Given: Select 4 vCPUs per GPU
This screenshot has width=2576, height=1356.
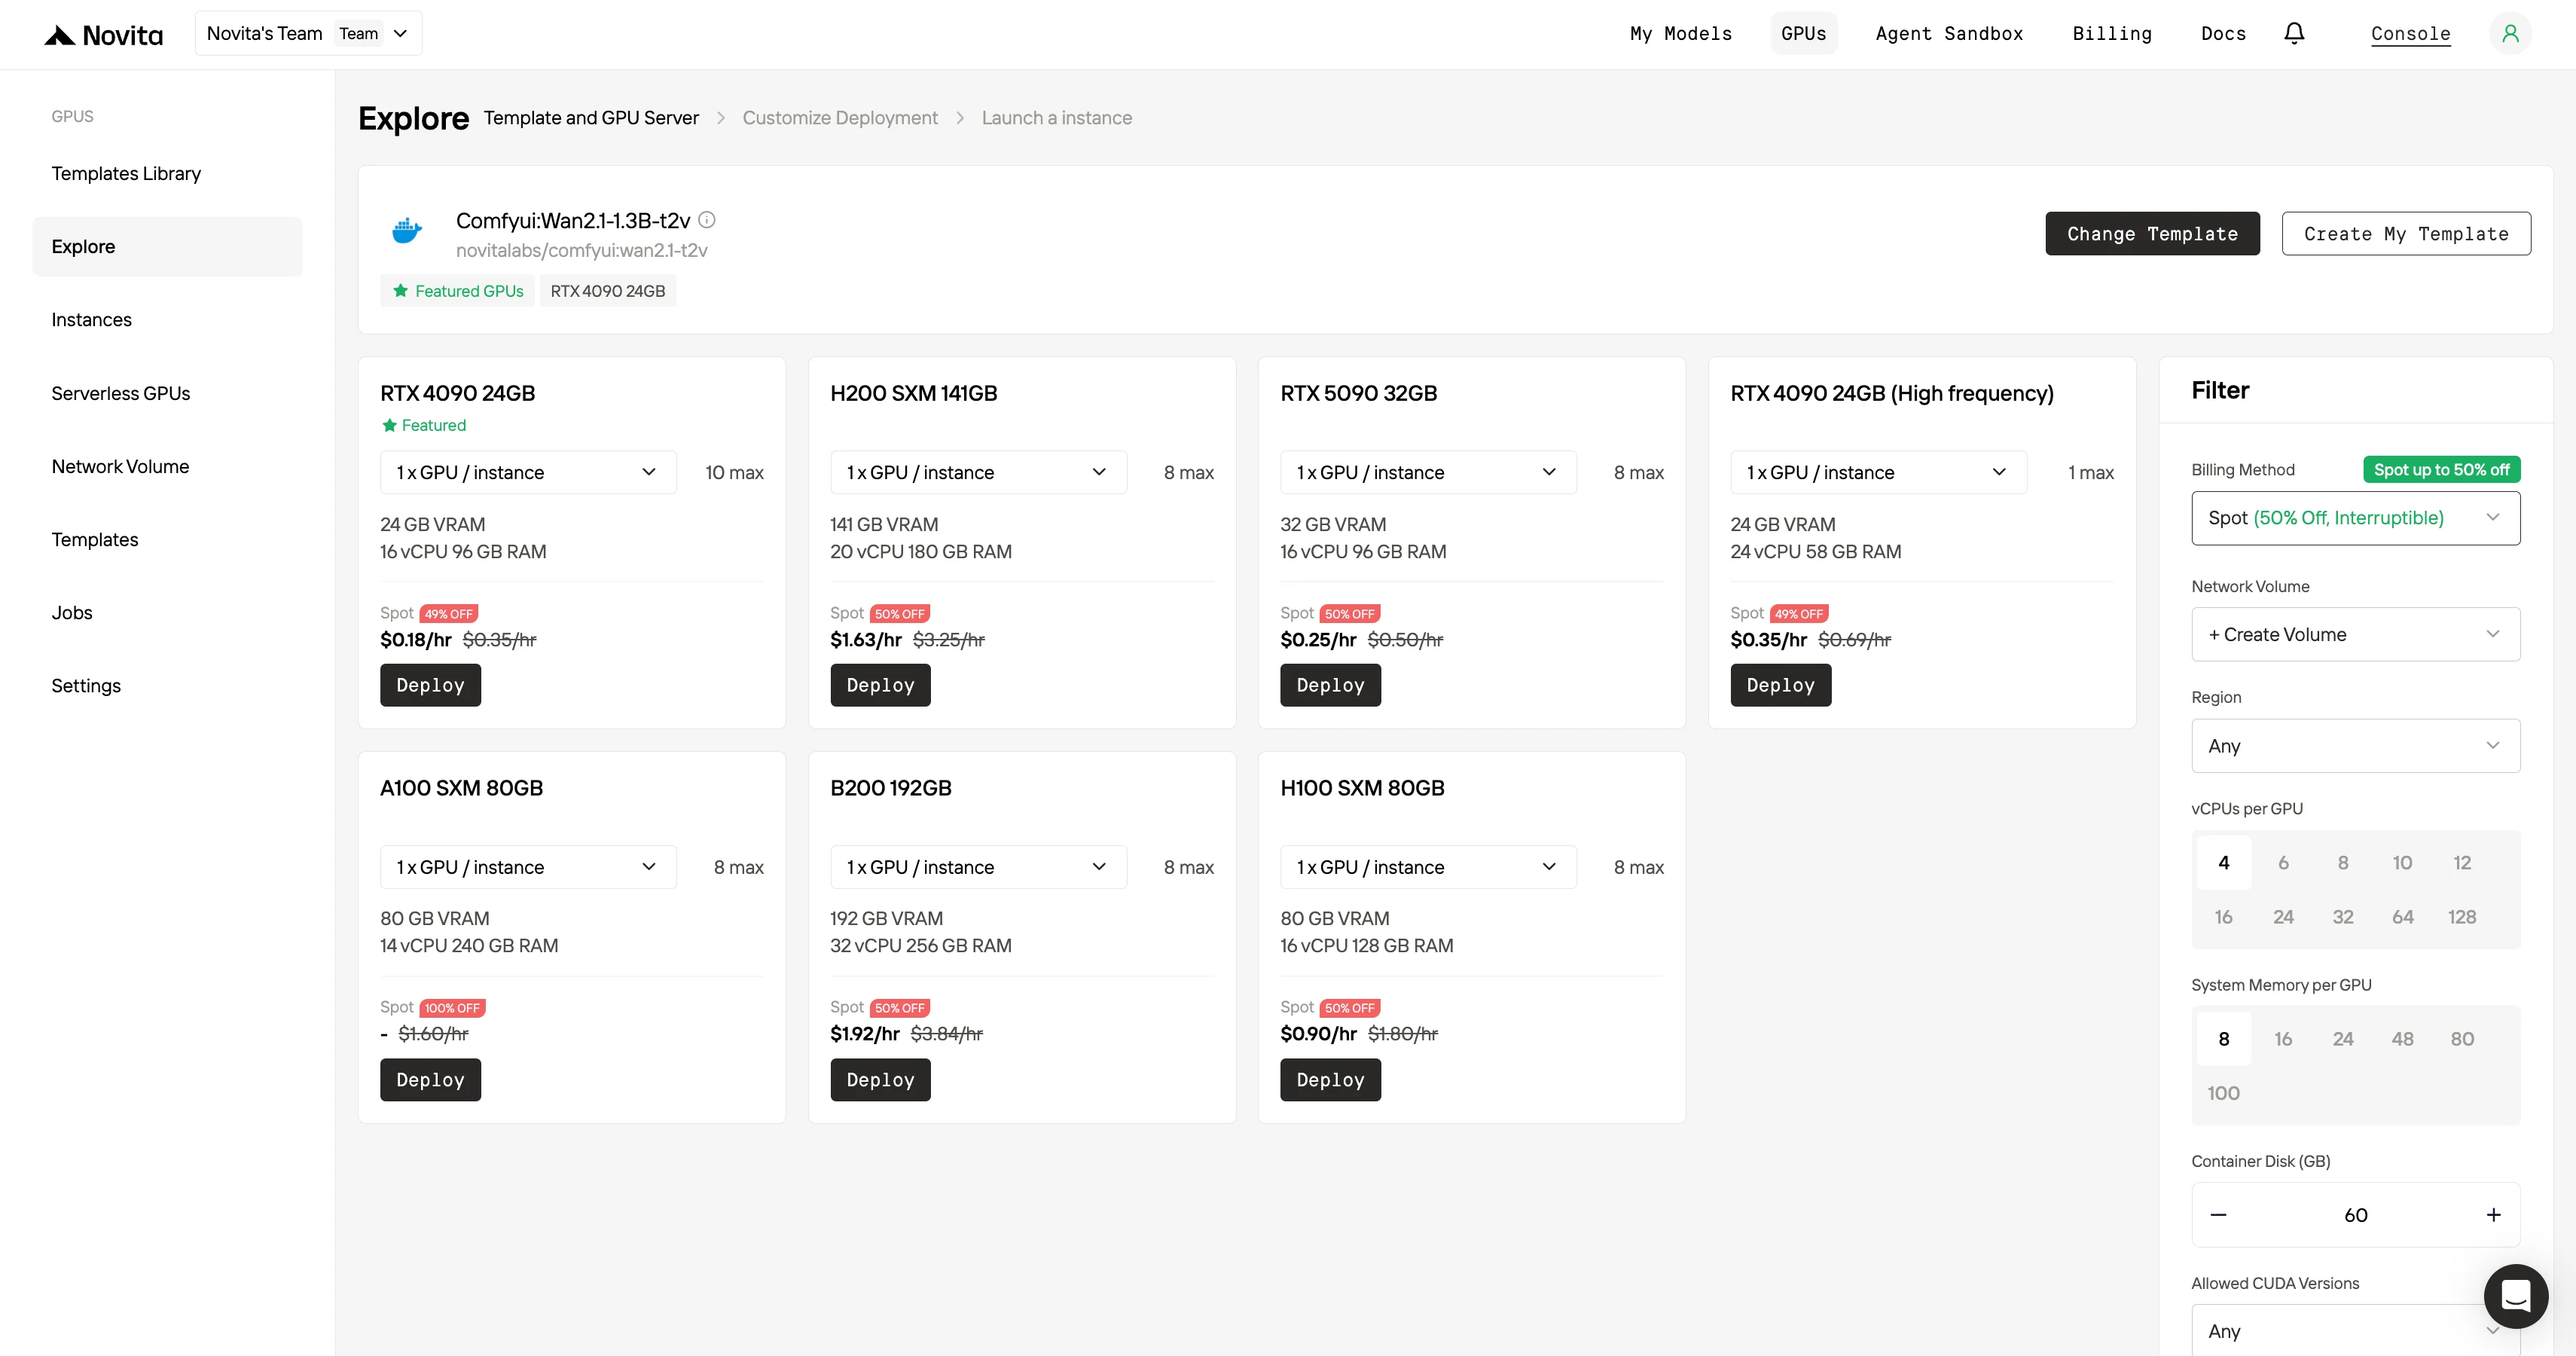Looking at the screenshot, I should (2223, 863).
